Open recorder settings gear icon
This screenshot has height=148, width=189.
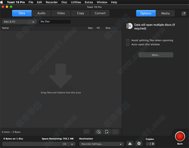click(x=139, y=144)
